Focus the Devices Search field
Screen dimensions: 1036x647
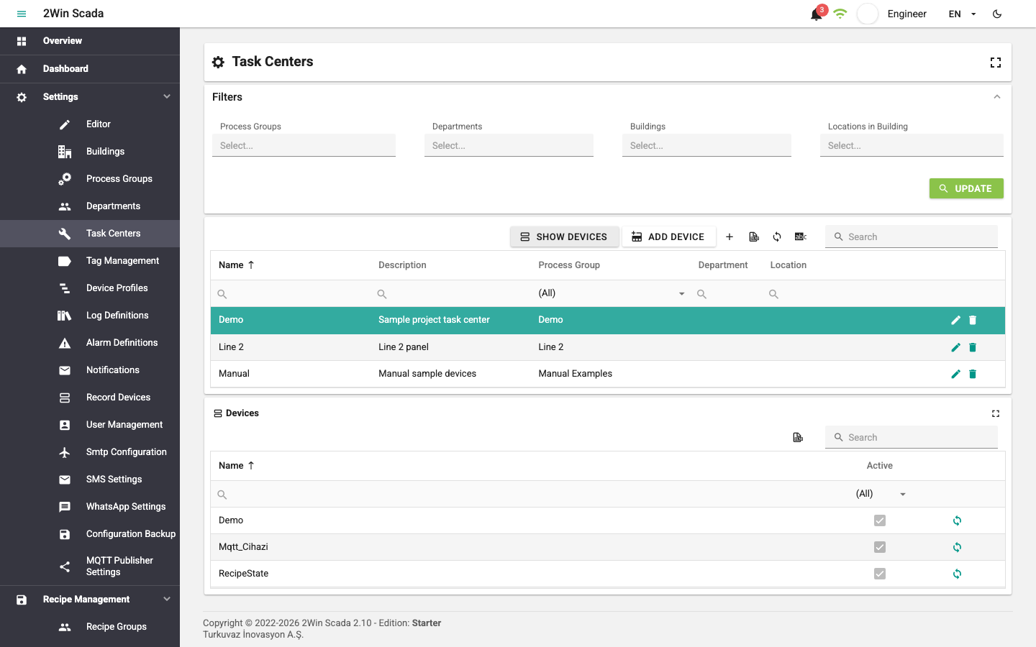click(x=912, y=437)
